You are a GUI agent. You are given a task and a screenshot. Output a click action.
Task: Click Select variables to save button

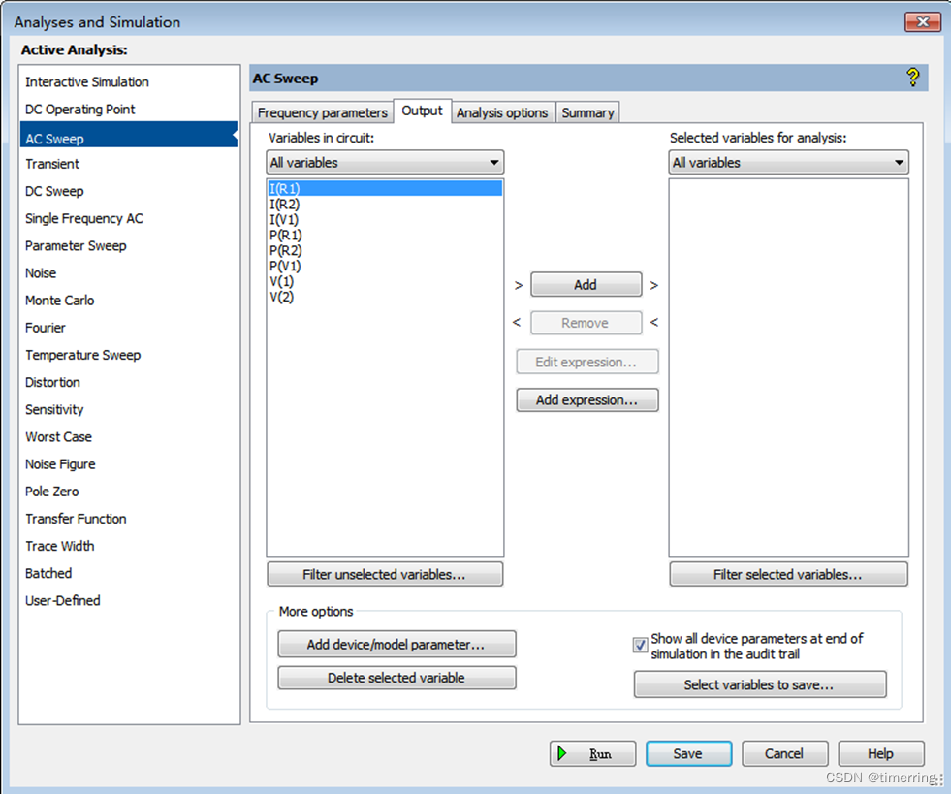(x=760, y=684)
